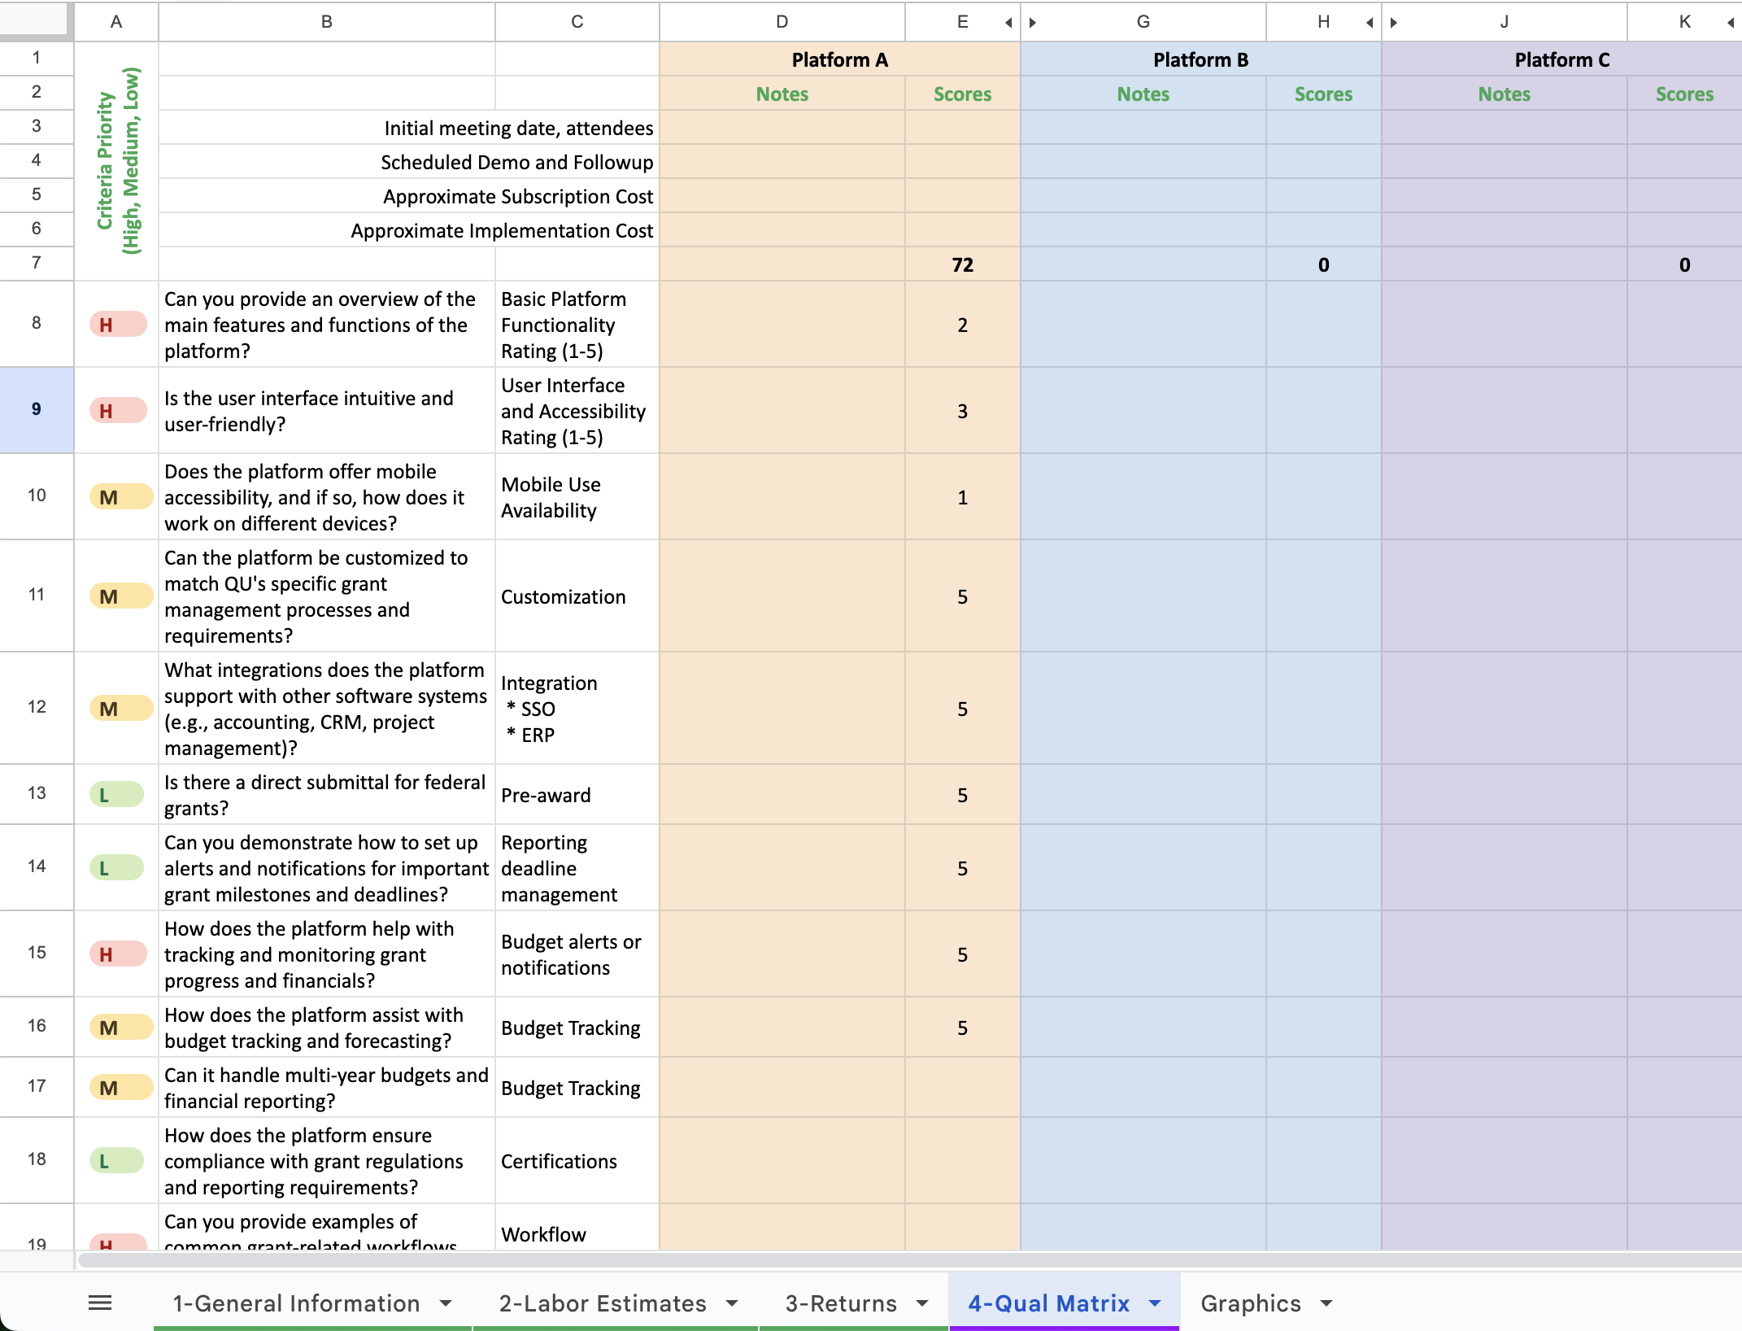Image resolution: width=1742 pixels, height=1331 pixels.
Task: Click the Platform C header cell
Action: pos(1561,59)
